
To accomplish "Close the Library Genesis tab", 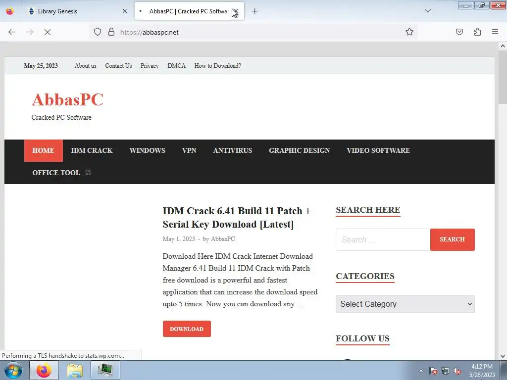I will coord(125,11).
